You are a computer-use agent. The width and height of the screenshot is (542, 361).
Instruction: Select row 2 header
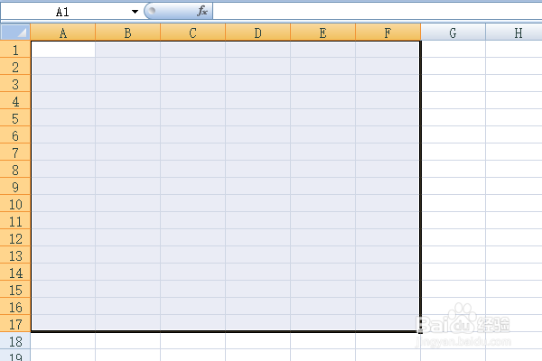coord(15,66)
